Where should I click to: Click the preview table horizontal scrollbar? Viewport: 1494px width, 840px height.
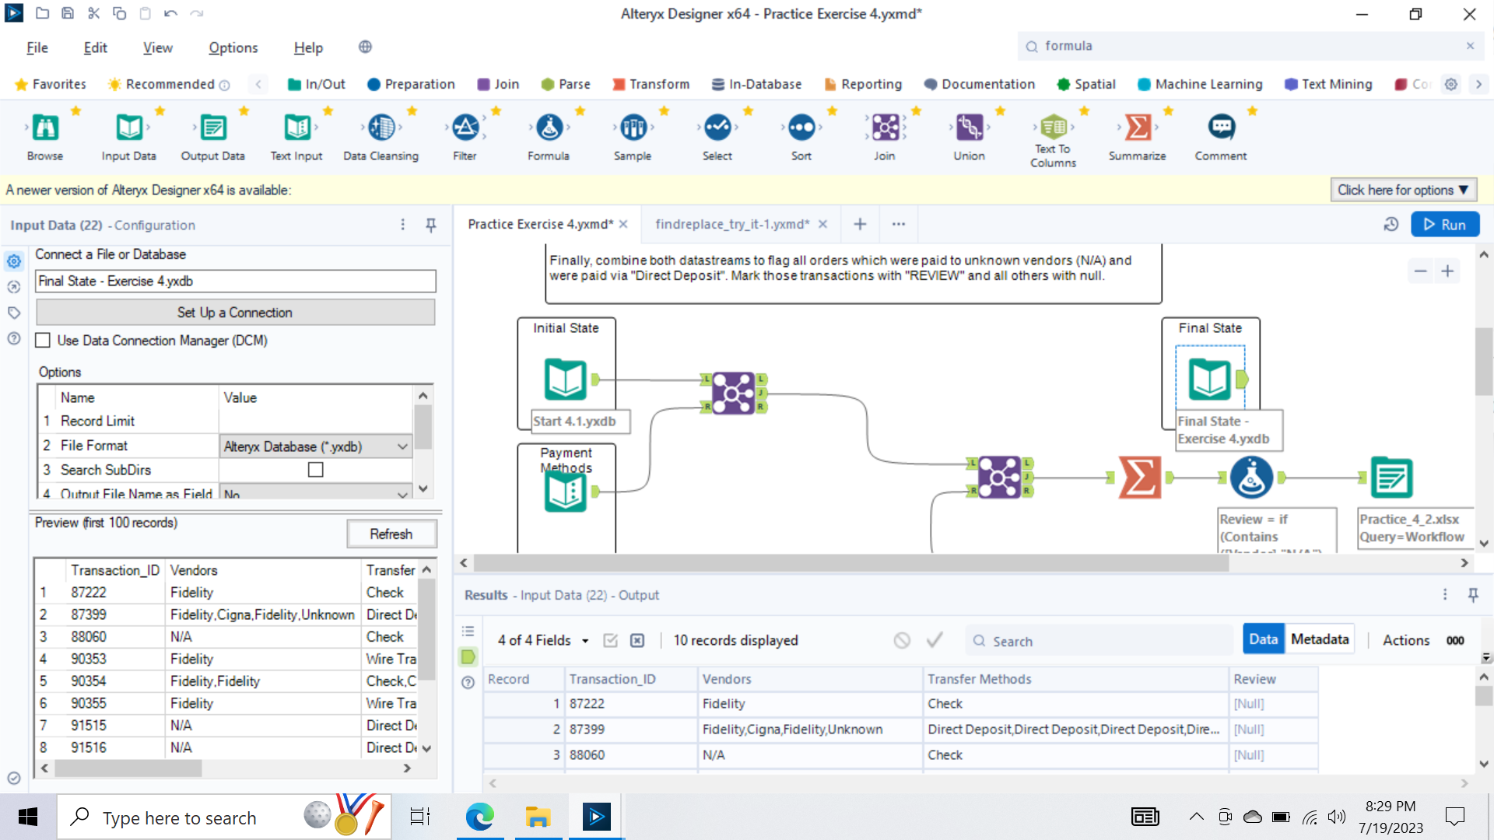point(128,768)
